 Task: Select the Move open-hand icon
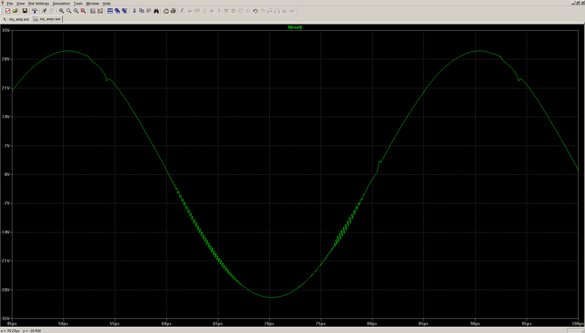[x=241, y=11]
